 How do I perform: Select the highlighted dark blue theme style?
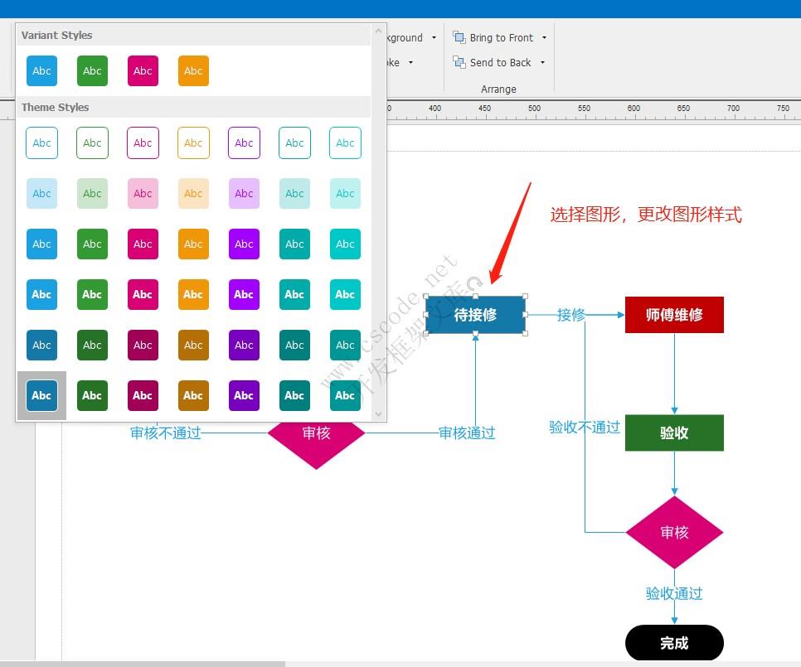coord(41,395)
